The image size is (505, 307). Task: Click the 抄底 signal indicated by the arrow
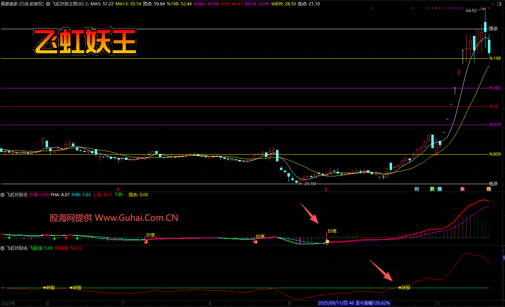point(332,231)
